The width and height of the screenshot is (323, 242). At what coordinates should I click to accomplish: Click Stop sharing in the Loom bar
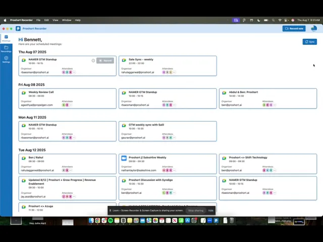[196, 211]
